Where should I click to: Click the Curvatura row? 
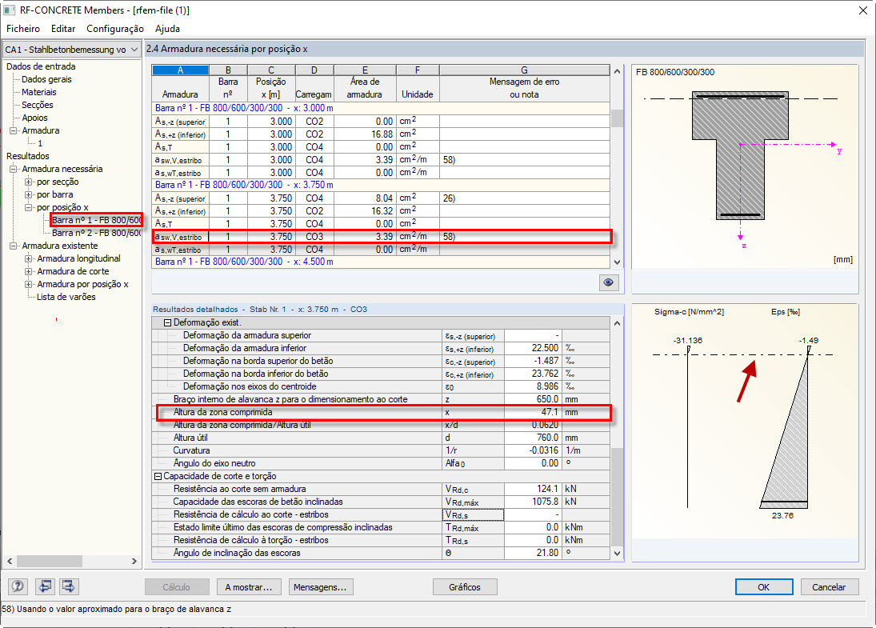click(x=381, y=451)
